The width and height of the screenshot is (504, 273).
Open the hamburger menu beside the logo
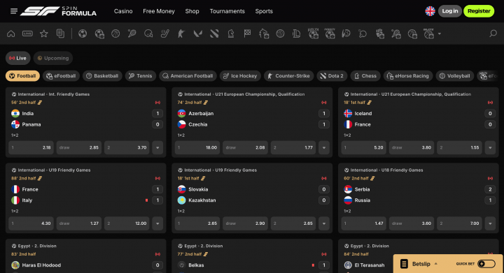pyautogui.click(x=14, y=11)
